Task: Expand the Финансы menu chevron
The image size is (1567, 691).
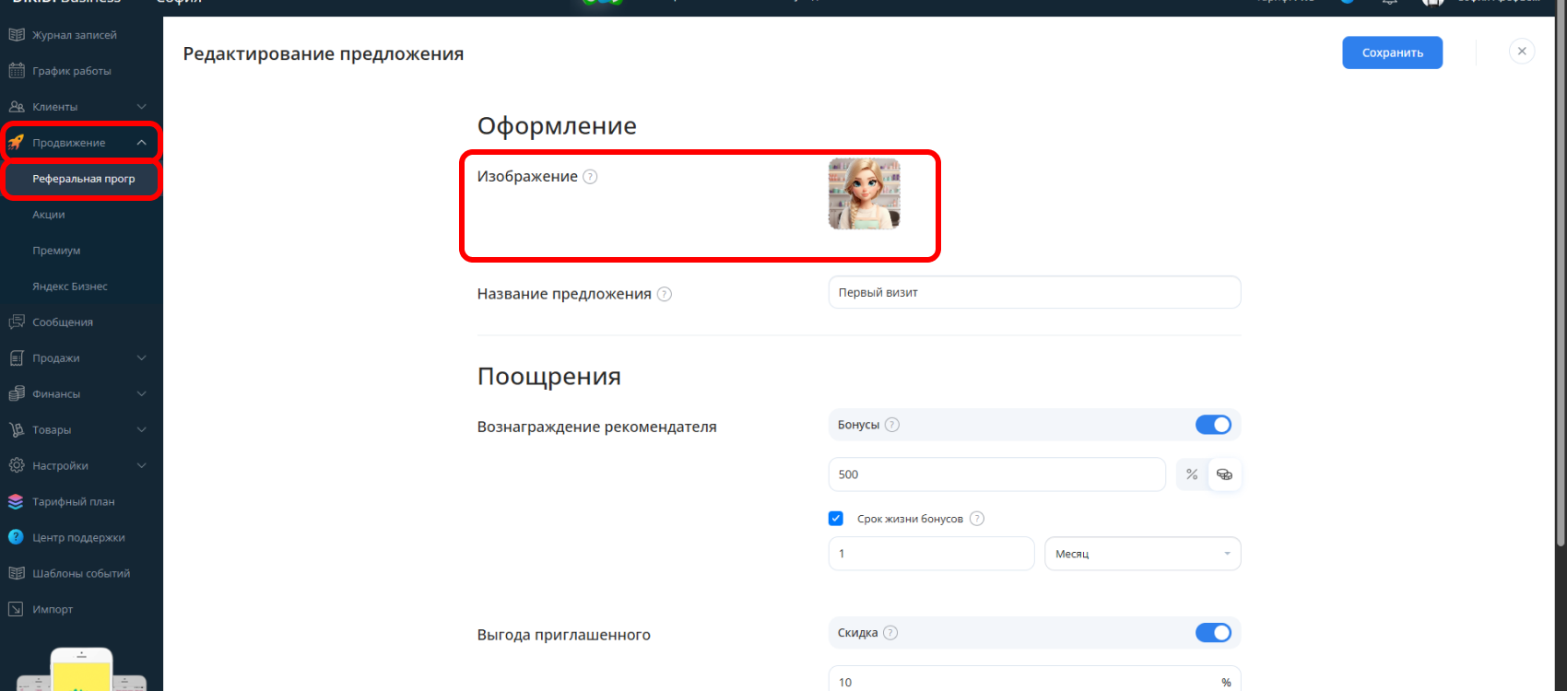Action: pyautogui.click(x=141, y=394)
